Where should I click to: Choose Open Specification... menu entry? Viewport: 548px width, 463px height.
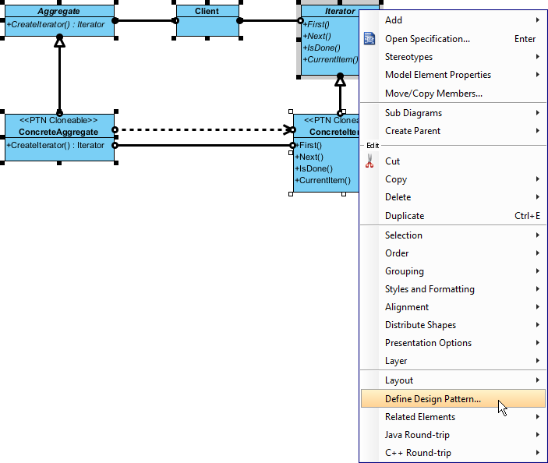pos(453,39)
